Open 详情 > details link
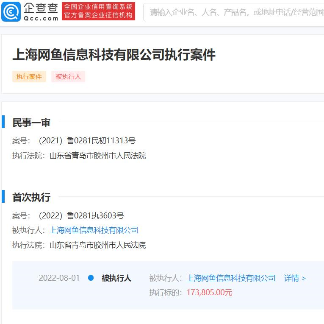The width and height of the screenshot is (324, 324). pos(295,278)
